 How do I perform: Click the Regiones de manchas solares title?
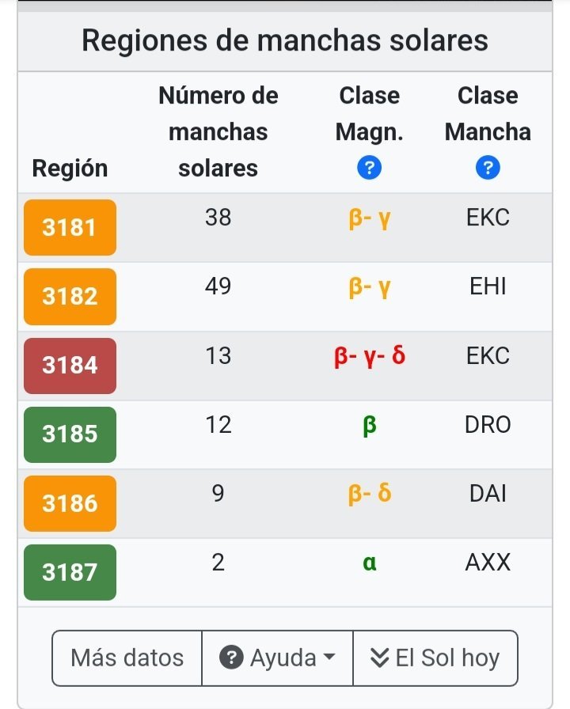coord(285,40)
